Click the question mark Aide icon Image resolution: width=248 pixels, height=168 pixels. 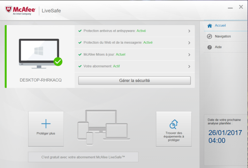tap(210, 47)
